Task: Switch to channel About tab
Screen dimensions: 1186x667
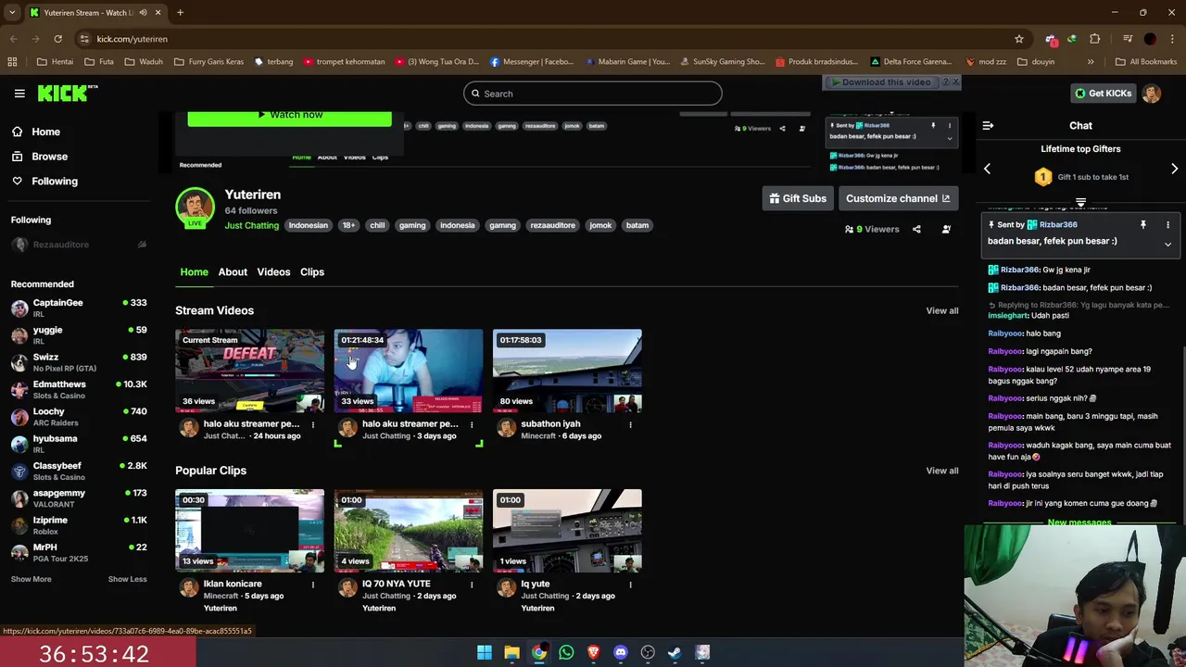Action: pyautogui.click(x=233, y=271)
